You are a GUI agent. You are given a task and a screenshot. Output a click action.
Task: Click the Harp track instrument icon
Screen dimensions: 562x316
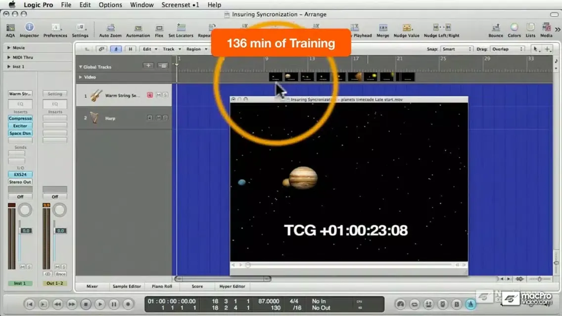pos(94,118)
